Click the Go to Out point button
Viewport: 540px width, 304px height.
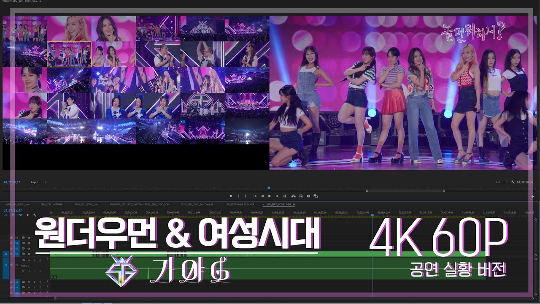284,196
